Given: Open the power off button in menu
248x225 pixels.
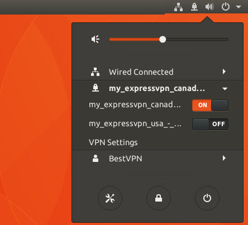Looking at the screenshot, I should click(207, 198).
